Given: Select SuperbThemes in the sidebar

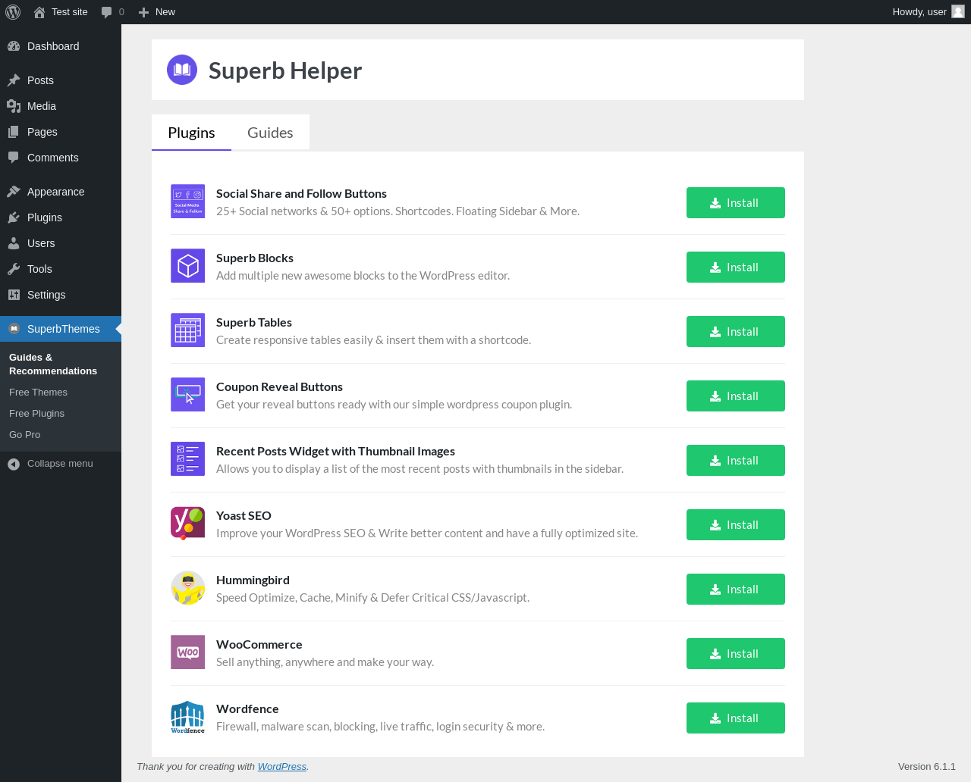Looking at the screenshot, I should click(61, 329).
